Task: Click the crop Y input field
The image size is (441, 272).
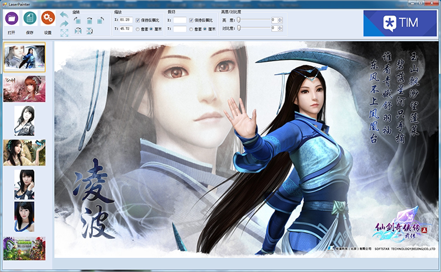Action: point(180,29)
